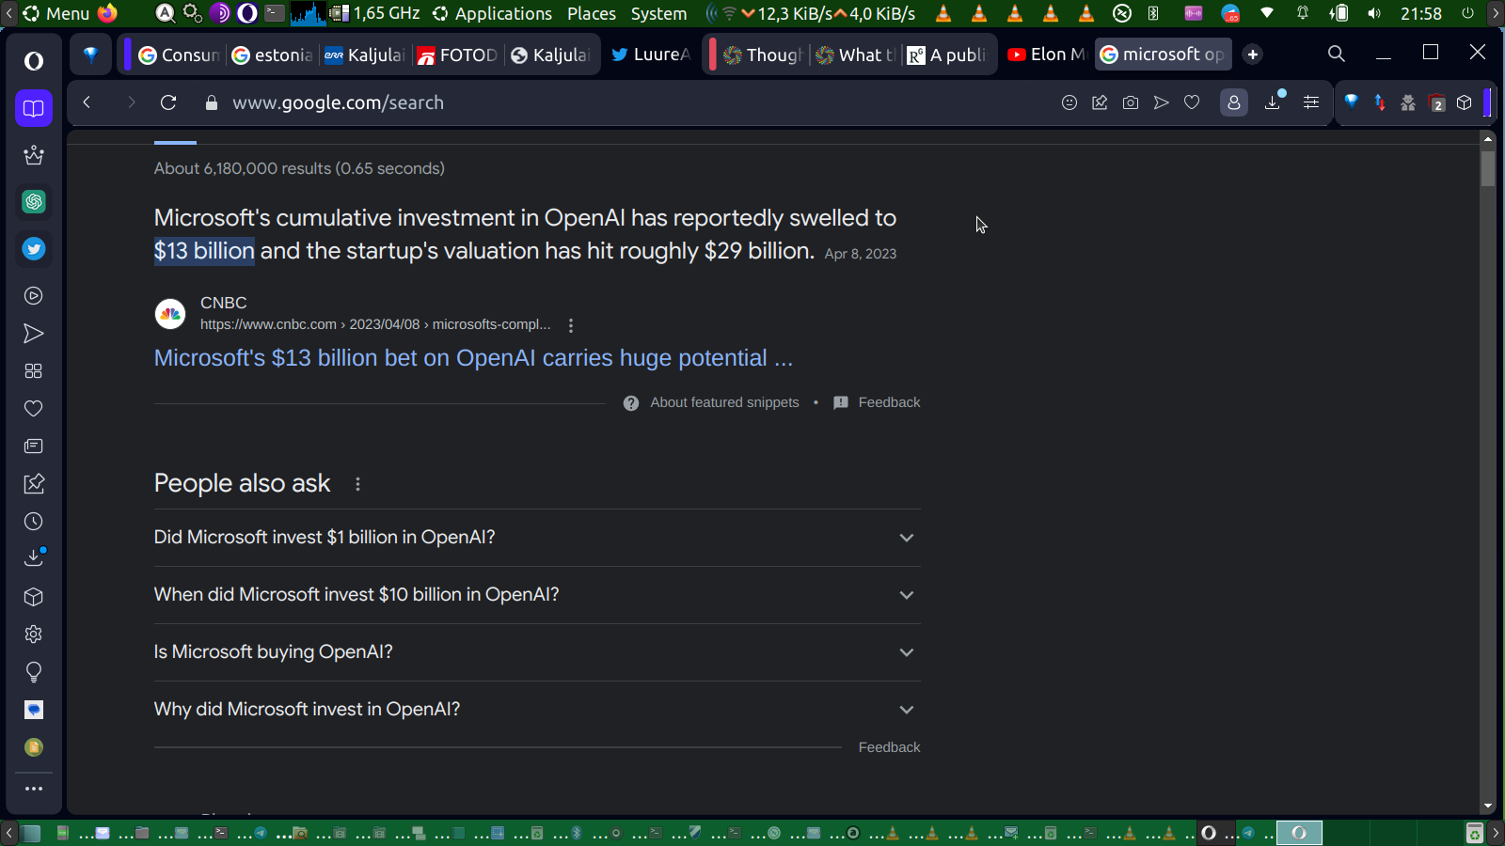The height and width of the screenshot is (846, 1505).
Task: Search in open tabs magnifier icon
Action: (x=1337, y=54)
